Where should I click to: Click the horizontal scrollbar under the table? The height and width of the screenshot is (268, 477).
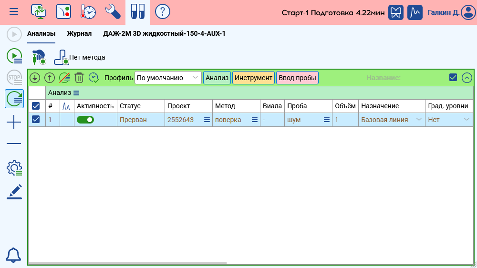coord(129,263)
